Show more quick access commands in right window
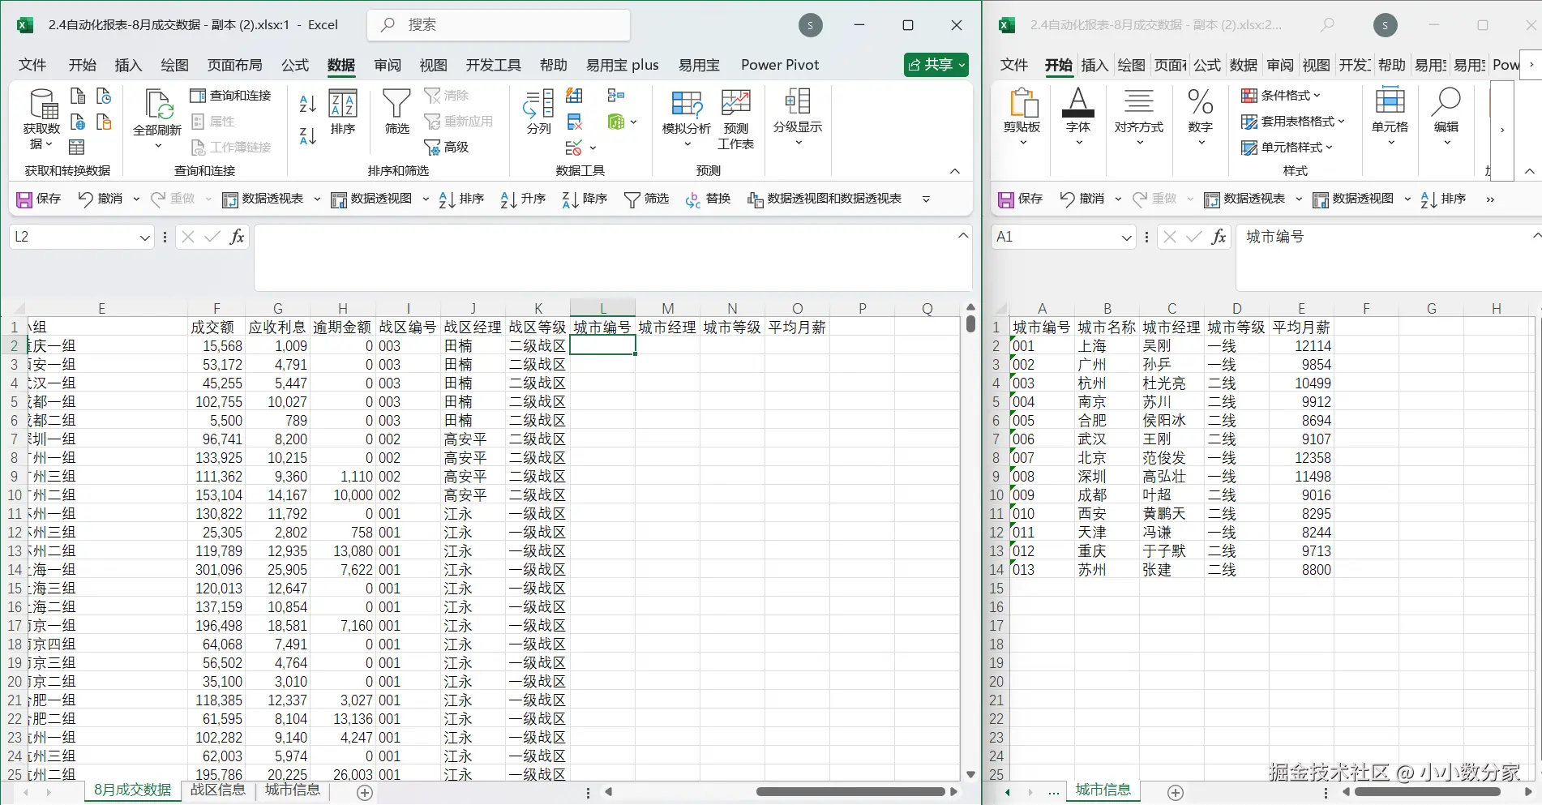The width and height of the screenshot is (1542, 805). point(1490,199)
